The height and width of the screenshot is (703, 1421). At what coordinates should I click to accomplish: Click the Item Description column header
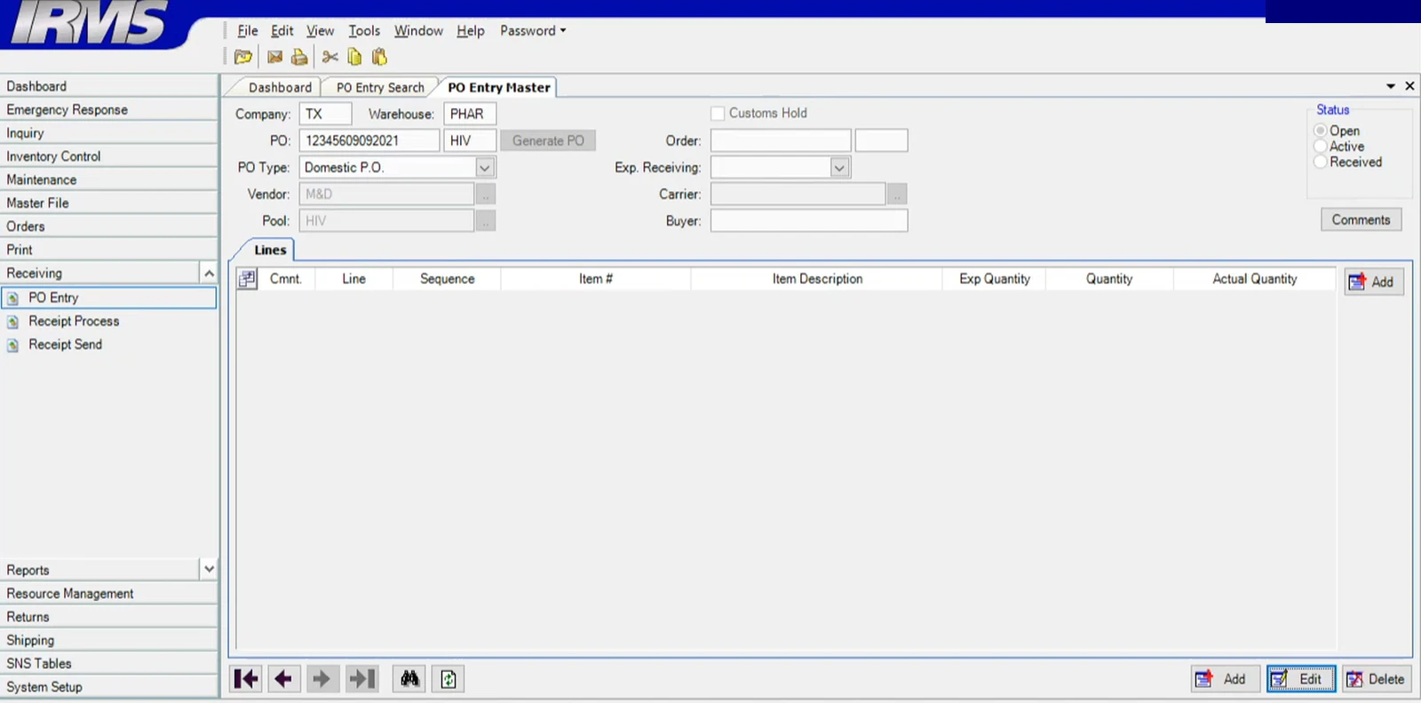817,280
